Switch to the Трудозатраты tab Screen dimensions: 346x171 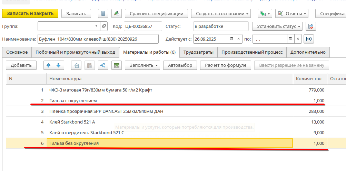(198, 52)
